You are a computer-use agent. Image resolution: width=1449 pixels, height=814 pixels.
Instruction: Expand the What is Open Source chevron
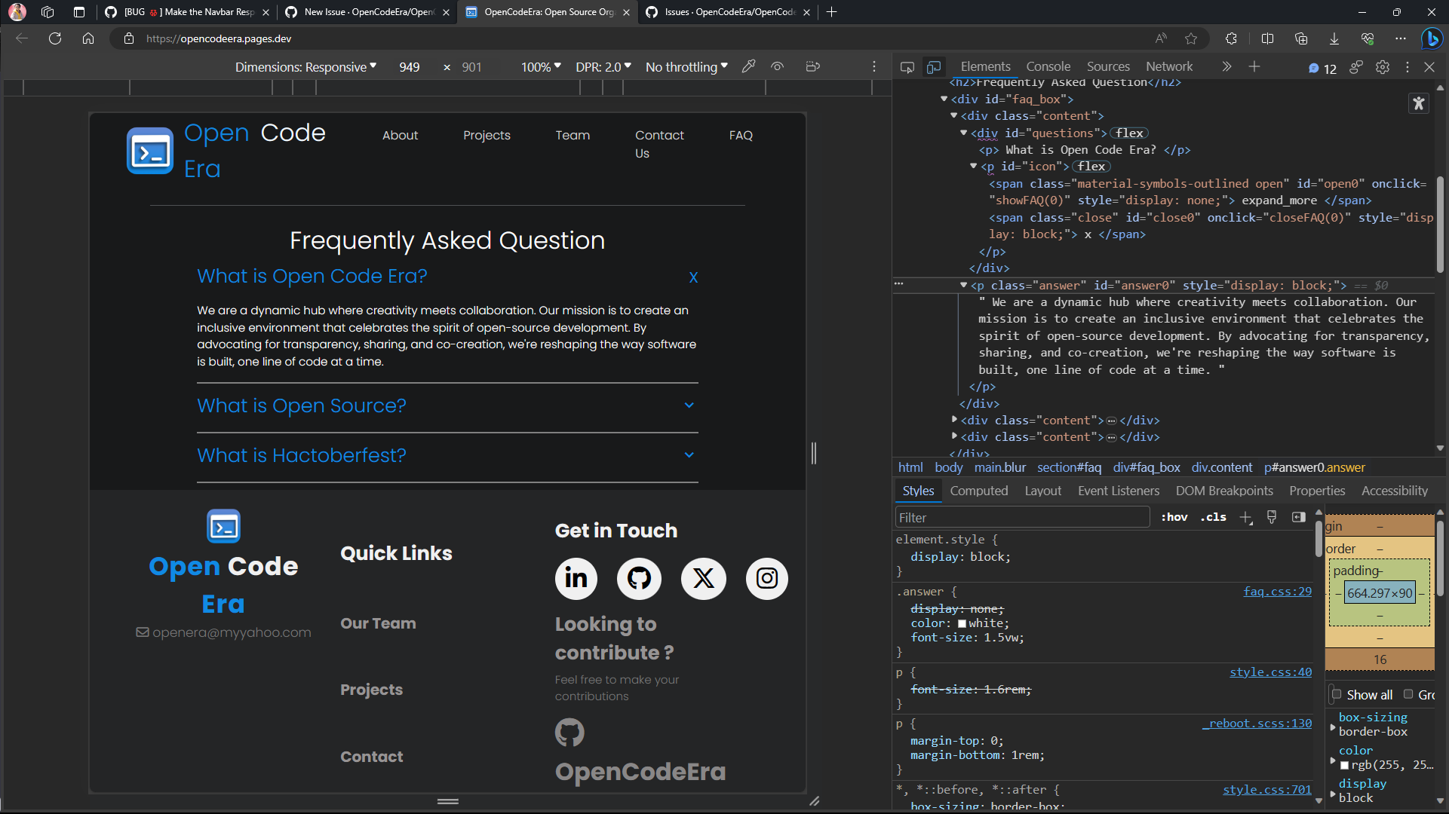tap(689, 405)
